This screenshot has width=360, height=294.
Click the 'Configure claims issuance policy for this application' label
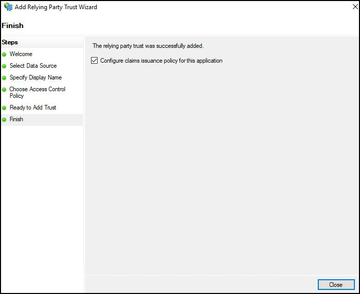161,61
